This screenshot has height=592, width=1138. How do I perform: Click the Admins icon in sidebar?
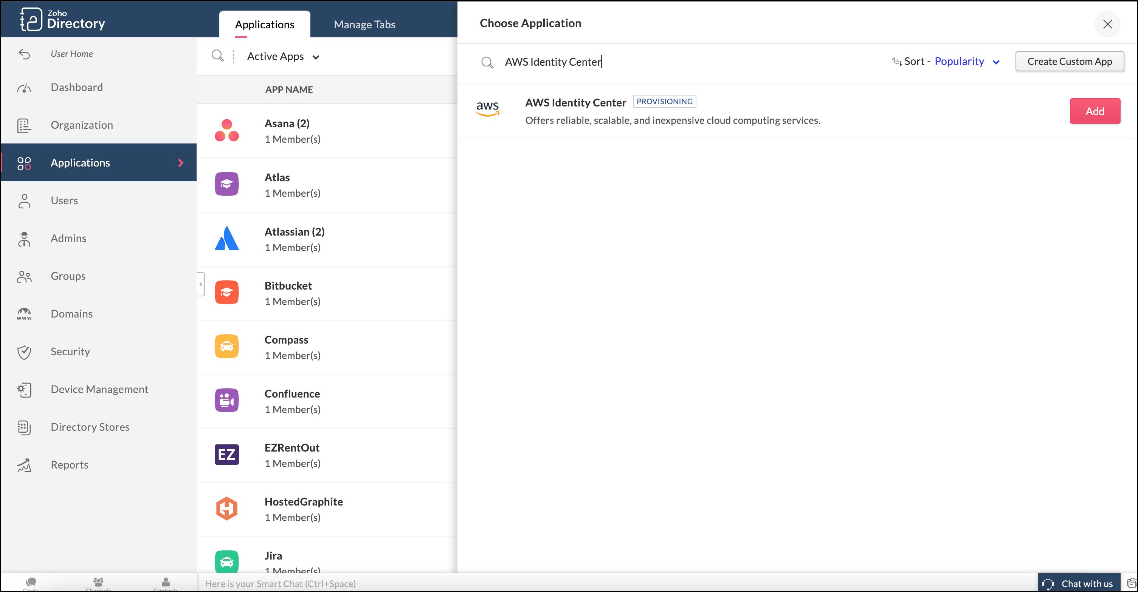24,239
